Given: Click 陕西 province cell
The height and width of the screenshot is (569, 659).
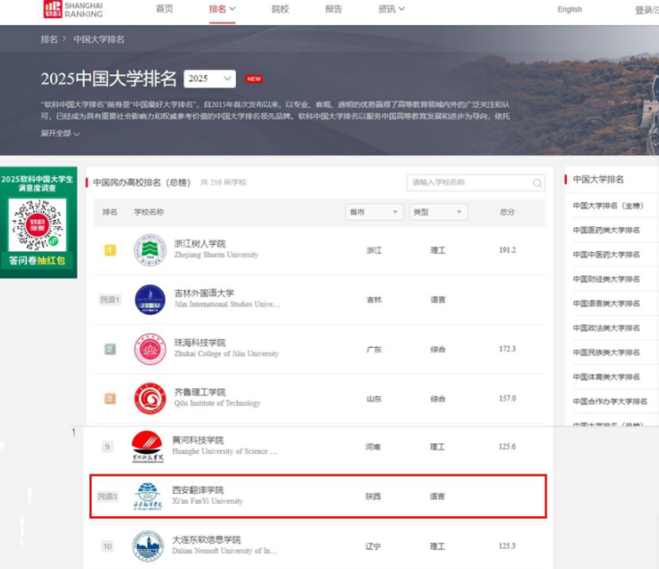Looking at the screenshot, I should (x=373, y=497).
